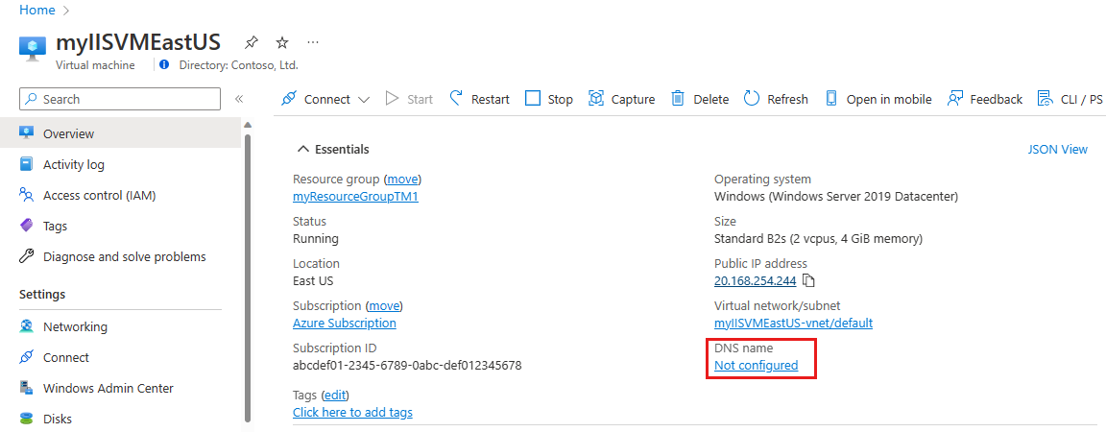Select Overview in the sidebar
This screenshot has width=1106, height=432.
point(121,133)
